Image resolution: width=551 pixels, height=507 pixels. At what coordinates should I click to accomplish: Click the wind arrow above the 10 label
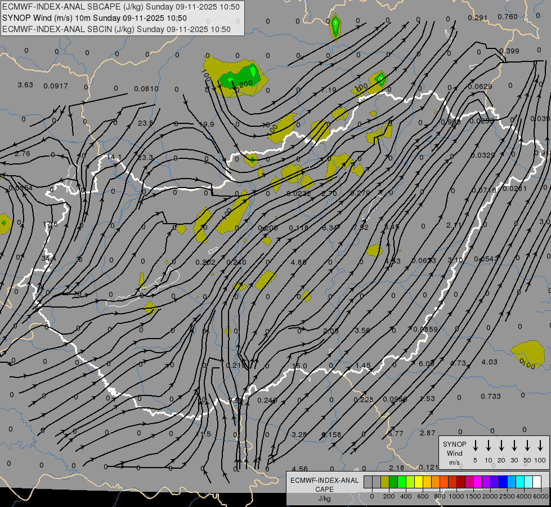(x=488, y=446)
